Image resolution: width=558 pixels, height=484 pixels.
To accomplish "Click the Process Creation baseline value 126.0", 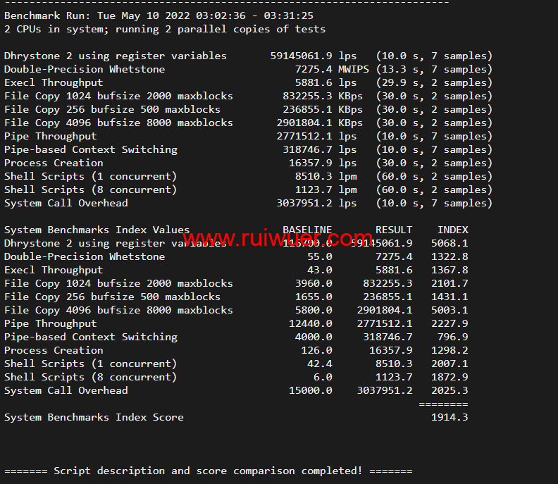I will tap(316, 350).
